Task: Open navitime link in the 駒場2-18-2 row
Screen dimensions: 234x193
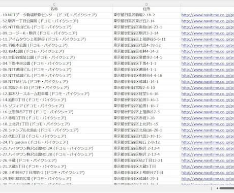Action: (208, 15)
